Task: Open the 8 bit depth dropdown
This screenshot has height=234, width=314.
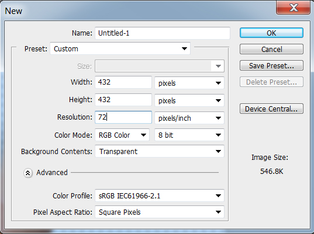Action: coord(189,135)
